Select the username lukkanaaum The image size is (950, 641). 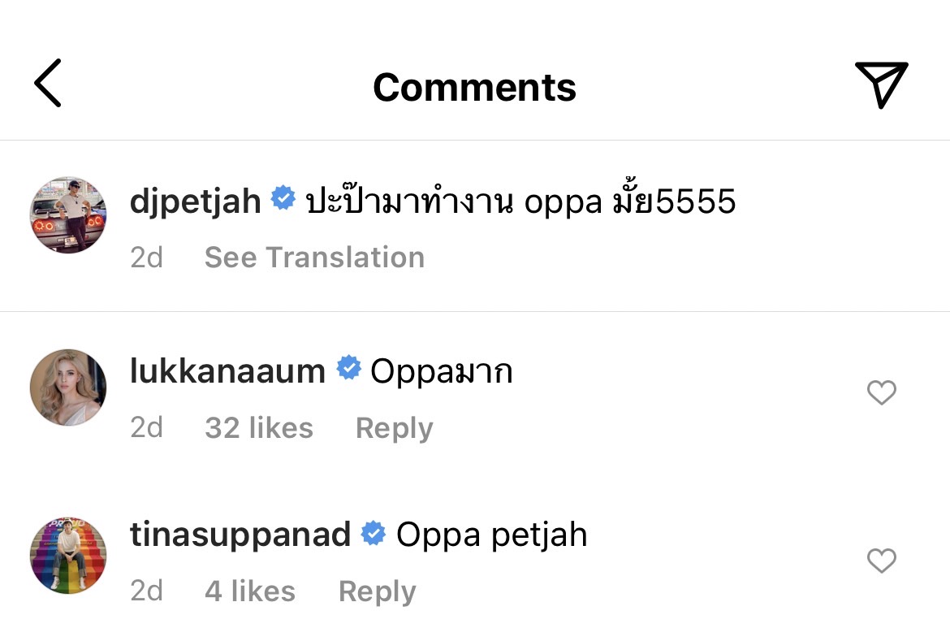click(x=226, y=370)
